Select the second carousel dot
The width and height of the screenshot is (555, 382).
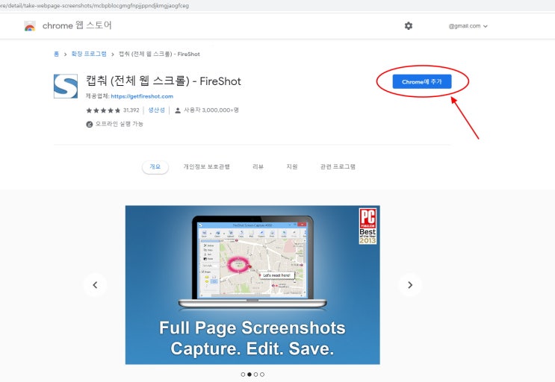249,375
